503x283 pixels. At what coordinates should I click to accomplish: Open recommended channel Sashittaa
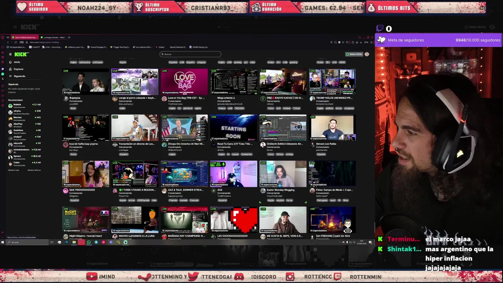(x=24, y=131)
